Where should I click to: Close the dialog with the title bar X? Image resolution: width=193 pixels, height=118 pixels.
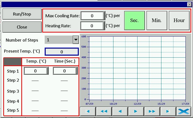click(x=189, y=5)
